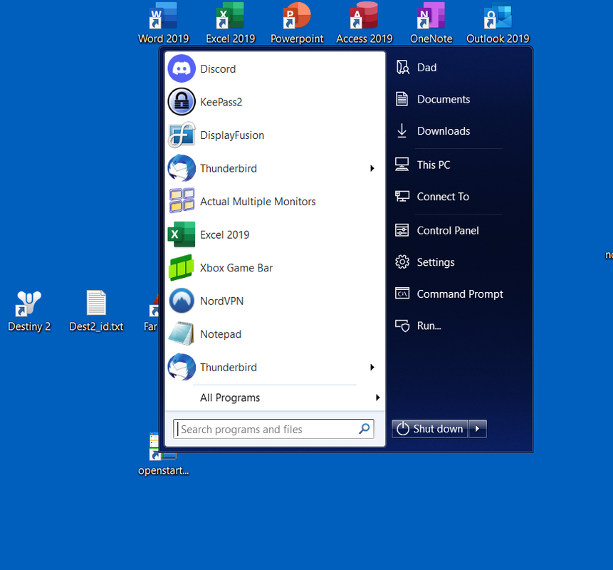Select the Destiny 2 desktop shortcut
The height and width of the screenshot is (570, 613).
29,311
